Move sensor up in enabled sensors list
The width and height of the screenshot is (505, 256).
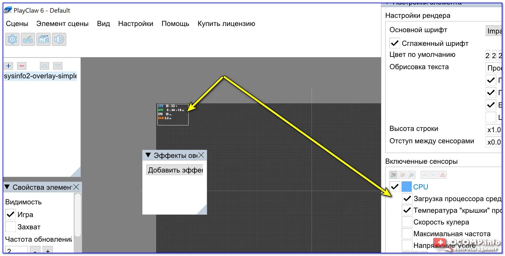(425, 175)
